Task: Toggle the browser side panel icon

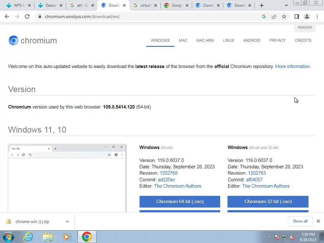Action: (297, 16)
